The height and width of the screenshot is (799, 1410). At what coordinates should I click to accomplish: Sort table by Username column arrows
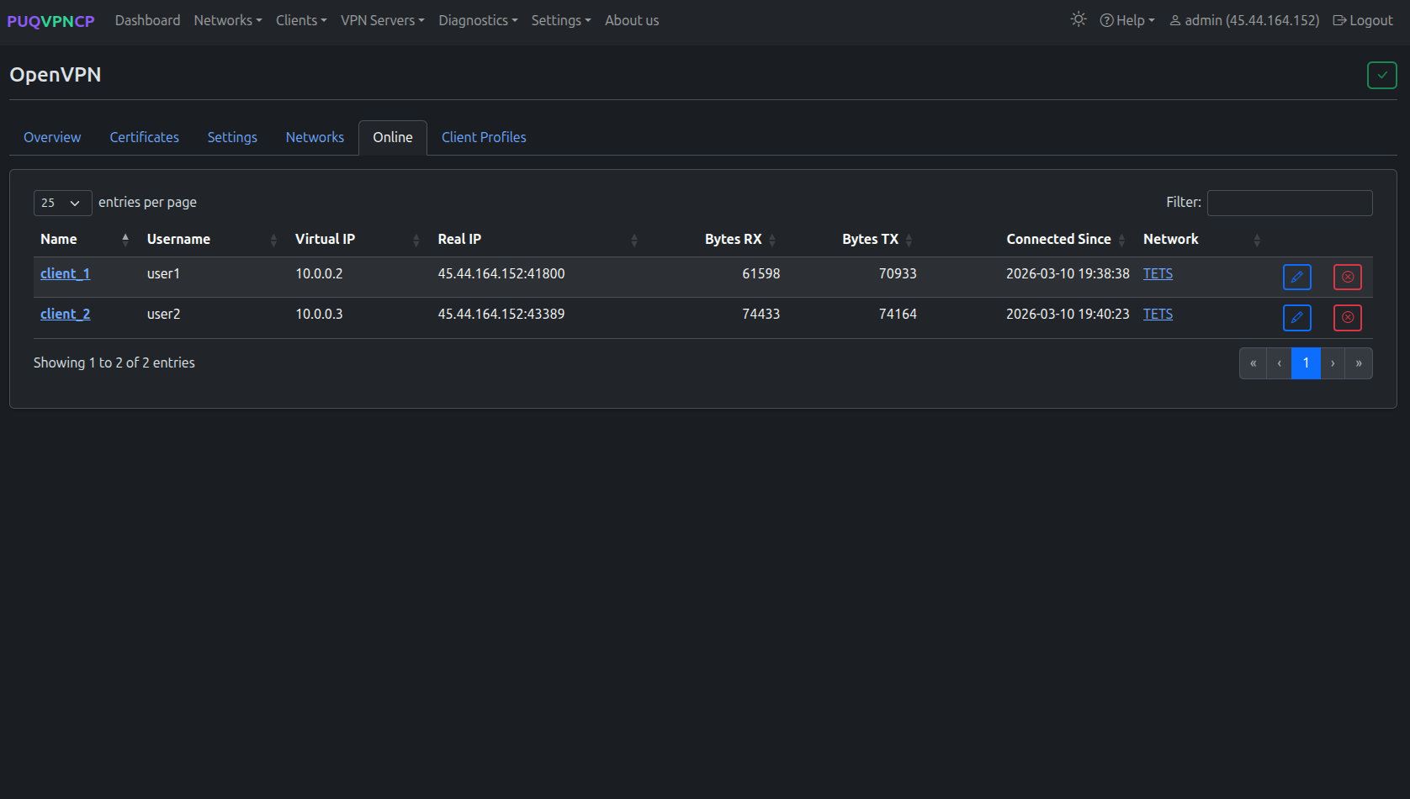(x=273, y=240)
